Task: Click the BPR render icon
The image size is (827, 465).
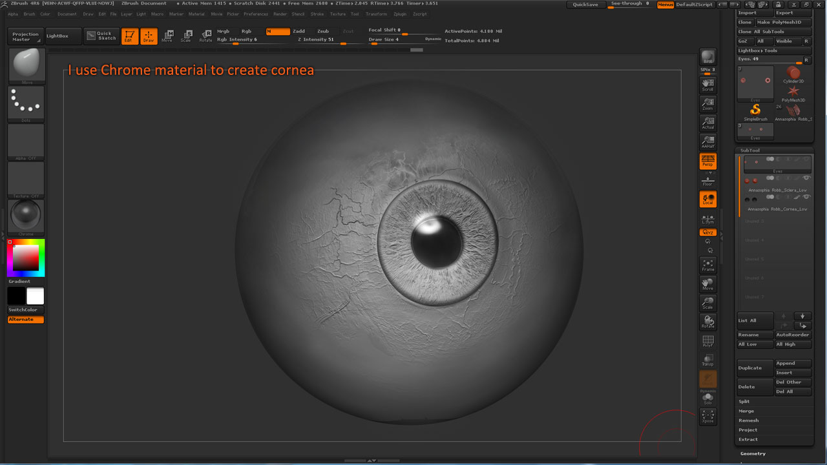Action: click(x=708, y=57)
